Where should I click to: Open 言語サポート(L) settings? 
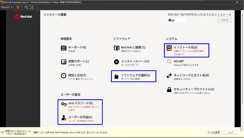(x=79, y=61)
